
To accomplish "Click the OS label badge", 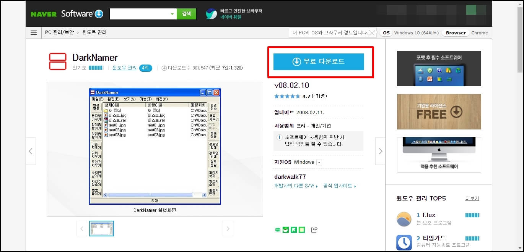I will coord(386,33).
